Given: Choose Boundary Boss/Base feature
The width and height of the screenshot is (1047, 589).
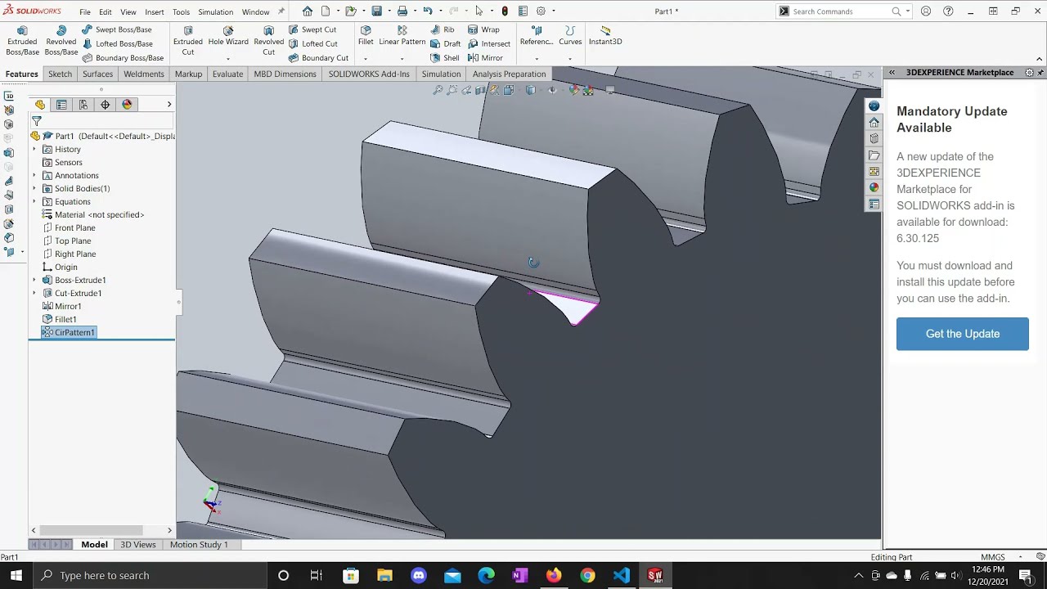Looking at the screenshot, I should pyautogui.click(x=123, y=58).
